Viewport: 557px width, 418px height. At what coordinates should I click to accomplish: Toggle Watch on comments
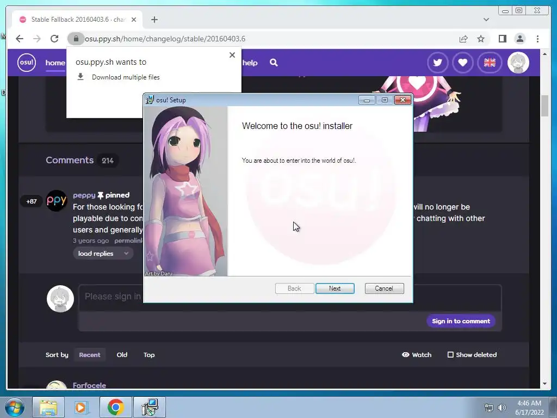416,355
